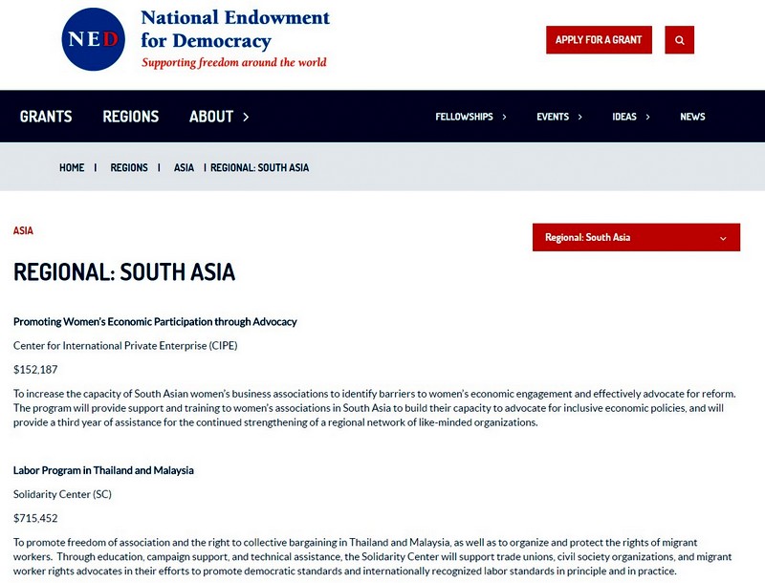Open the Grants menu item
This screenshot has width=765, height=583.
(46, 117)
